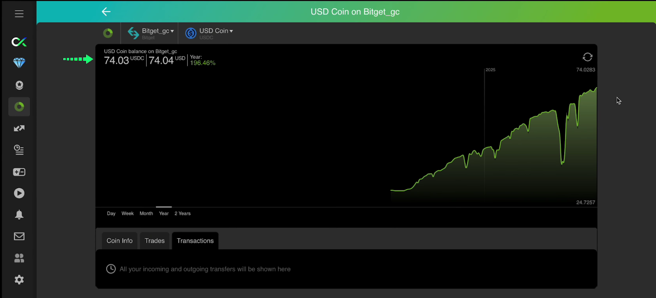Viewport: 656px width, 298px height.
Task: Open the game controller icon in sidebar
Action: [x=19, y=172]
